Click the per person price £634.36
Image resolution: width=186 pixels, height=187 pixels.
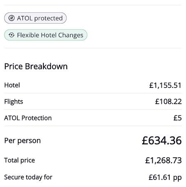(162, 141)
